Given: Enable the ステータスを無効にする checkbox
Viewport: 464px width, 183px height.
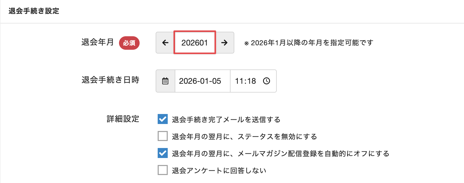Looking at the screenshot, I should click(x=163, y=136).
